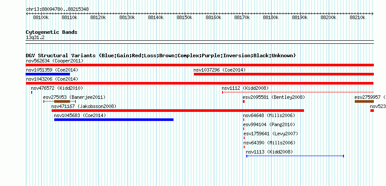Click the nsv64648 (Mills2006) red mark
The height and width of the screenshot is (186, 386).
pos(244,120)
